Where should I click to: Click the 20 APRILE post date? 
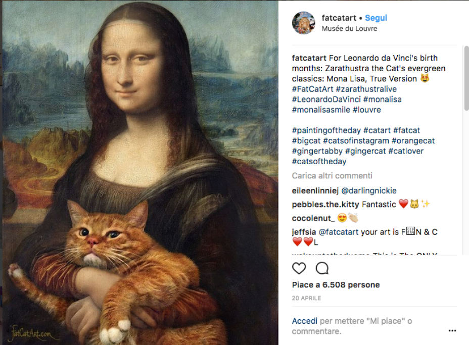tap(306, 298)
